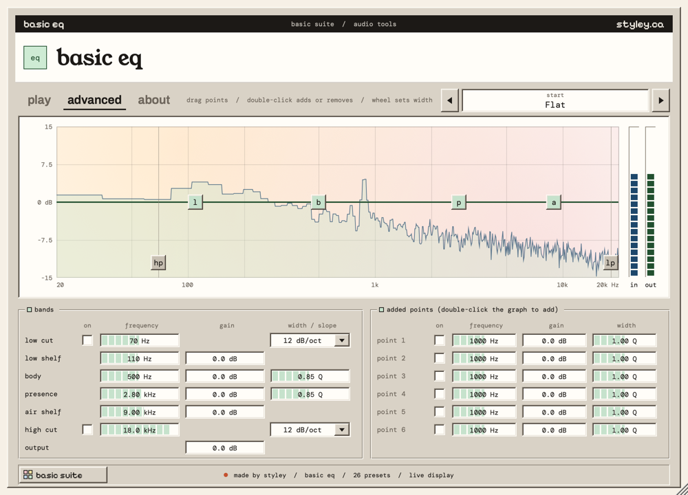Screen dimensions: 688x495
Task: Turn on point 3 checkbox
Action: pos(439,376)
